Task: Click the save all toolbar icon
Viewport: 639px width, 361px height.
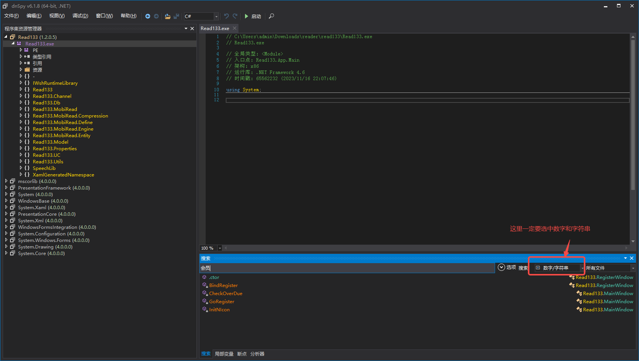Action: [x=176, y=16]
